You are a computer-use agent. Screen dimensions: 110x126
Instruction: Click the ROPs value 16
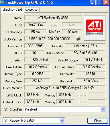(34, 53)
